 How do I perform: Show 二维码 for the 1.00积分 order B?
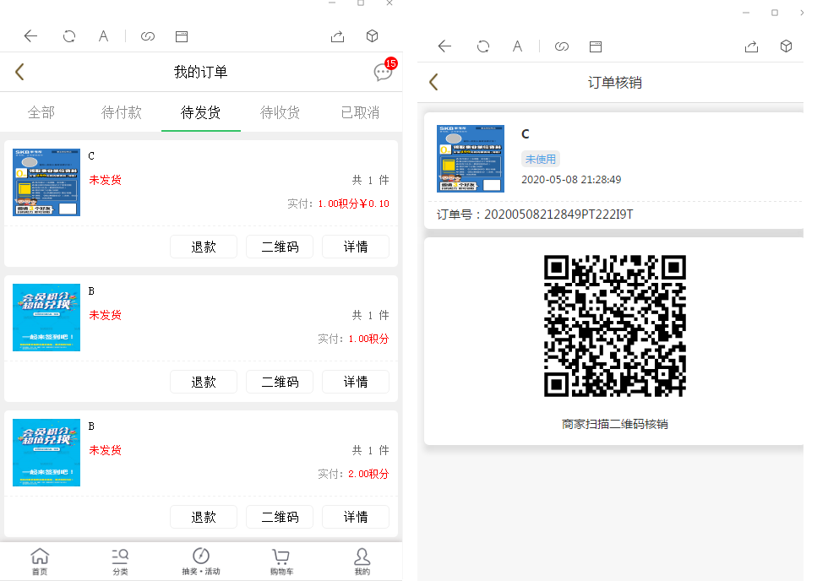[280, 382]
